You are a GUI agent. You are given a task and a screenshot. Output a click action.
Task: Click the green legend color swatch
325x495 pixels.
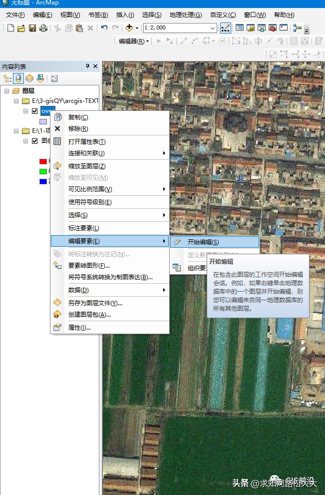tap(43, 171)
